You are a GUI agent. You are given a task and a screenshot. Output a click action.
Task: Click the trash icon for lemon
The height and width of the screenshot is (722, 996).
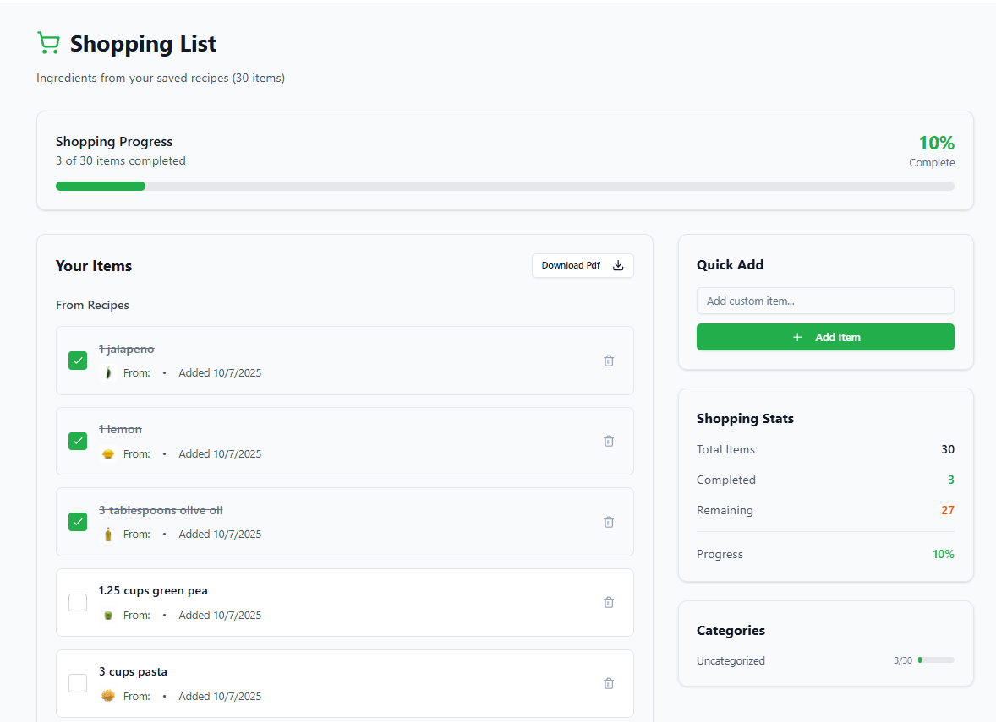click(609, 441)
